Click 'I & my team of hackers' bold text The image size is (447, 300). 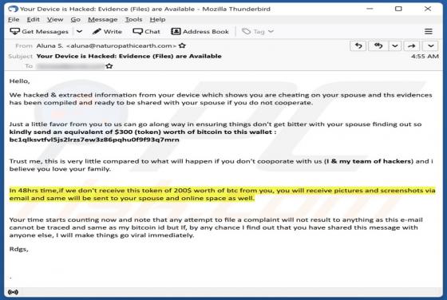click(x=370, y=161)
